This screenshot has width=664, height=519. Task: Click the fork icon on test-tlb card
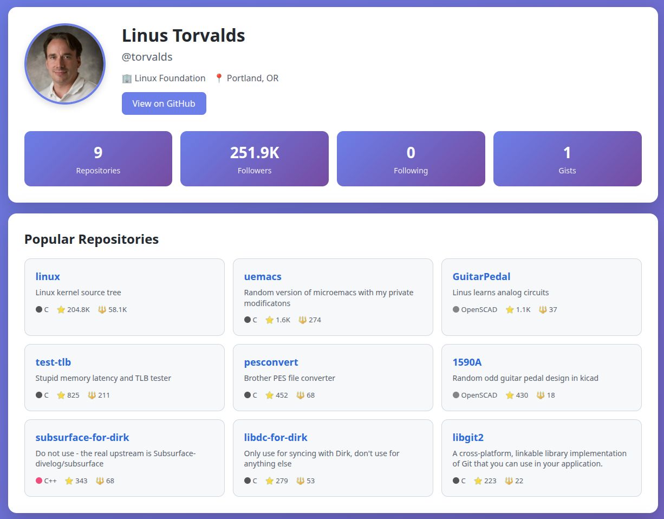[92, 395]
